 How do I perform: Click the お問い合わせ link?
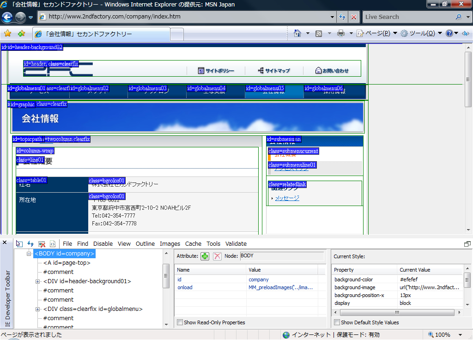point(335,71)
